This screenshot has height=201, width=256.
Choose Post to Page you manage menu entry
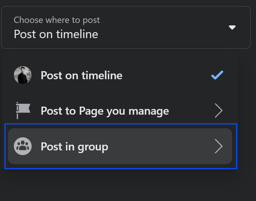point(105,110)
